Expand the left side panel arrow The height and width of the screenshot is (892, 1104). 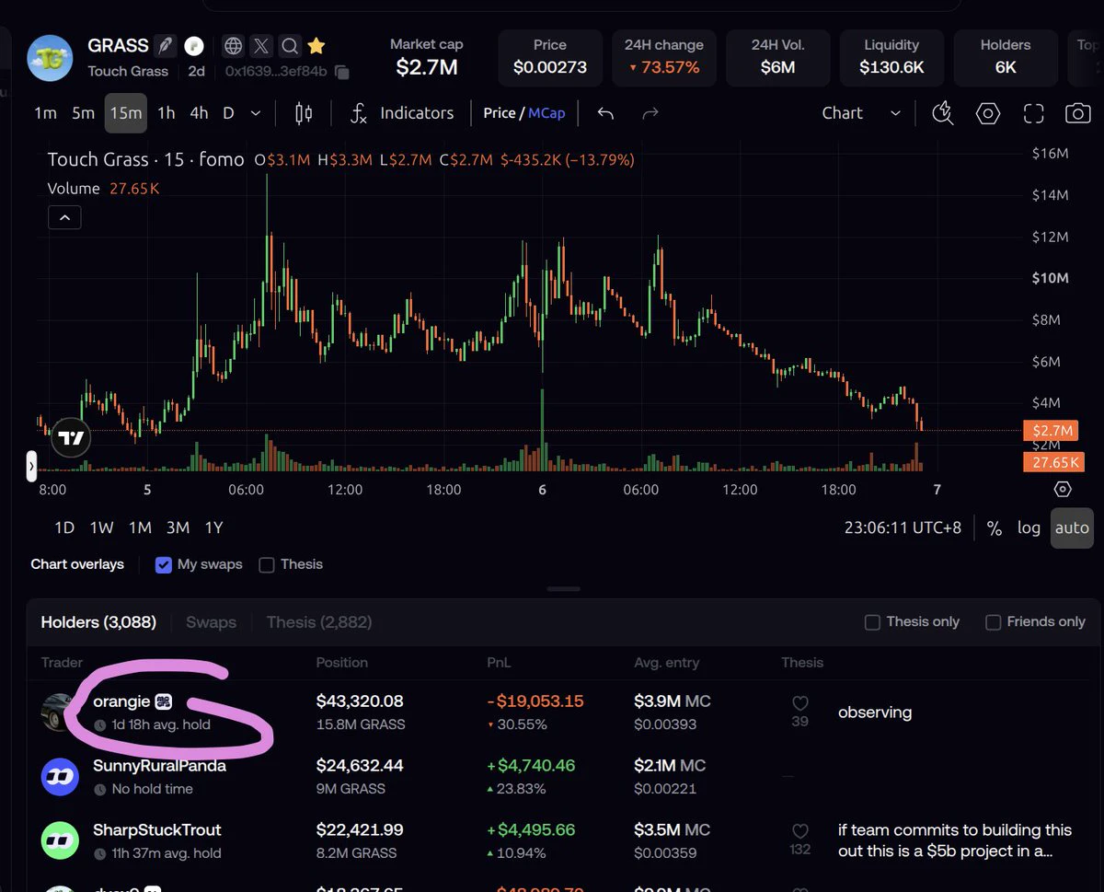coord(31,467)
